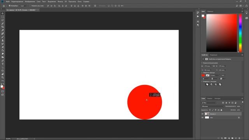249x140 pixels.
Task: Open the stroke width dropdown arrow
Action: [x=219, y=75]
